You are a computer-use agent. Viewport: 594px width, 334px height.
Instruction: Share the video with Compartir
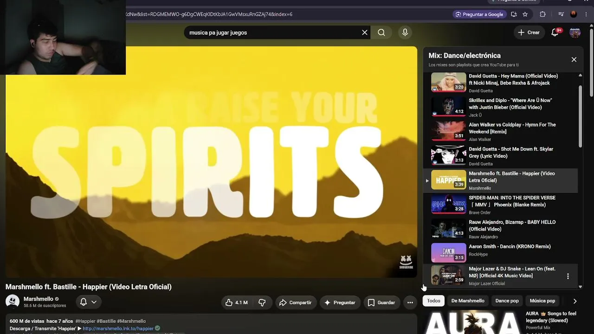pyautogui.click(x=295, y=302)
